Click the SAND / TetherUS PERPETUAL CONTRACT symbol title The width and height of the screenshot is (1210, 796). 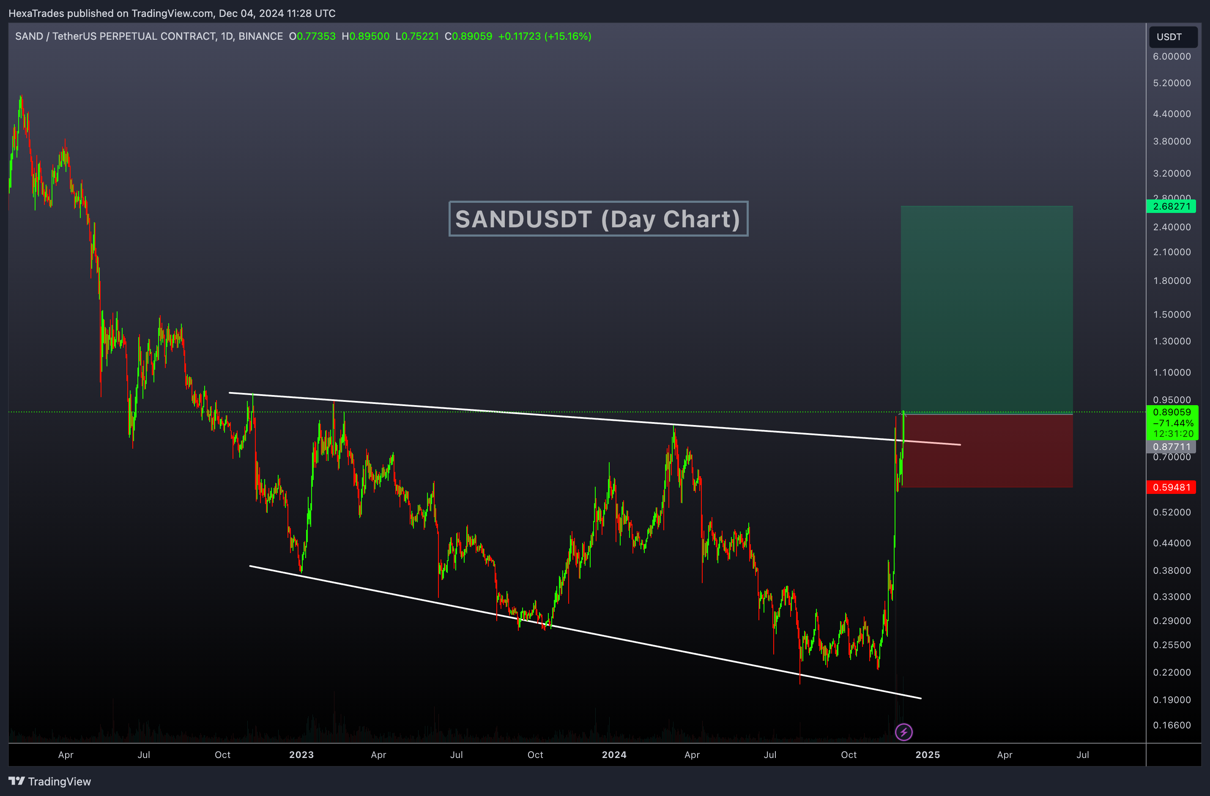tap(149, 36)
